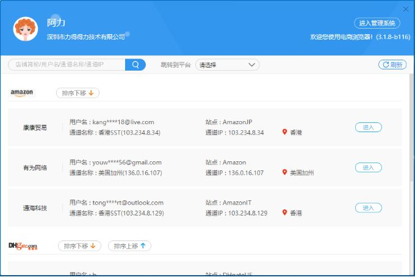The image size is (415, 277).
Task: Click the user avatar picture
Action: click(26, 29)
